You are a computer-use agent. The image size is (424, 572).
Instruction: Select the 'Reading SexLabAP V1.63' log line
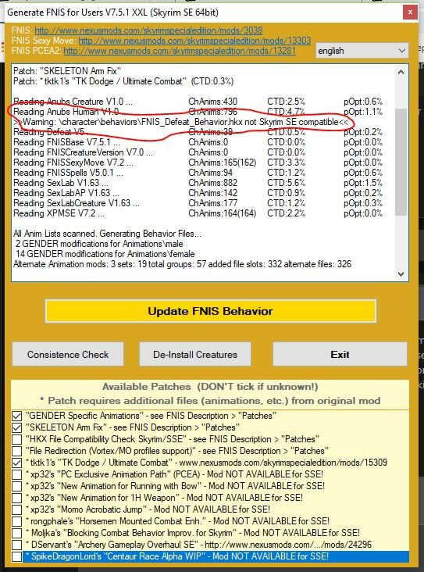(x=198, y=193)
